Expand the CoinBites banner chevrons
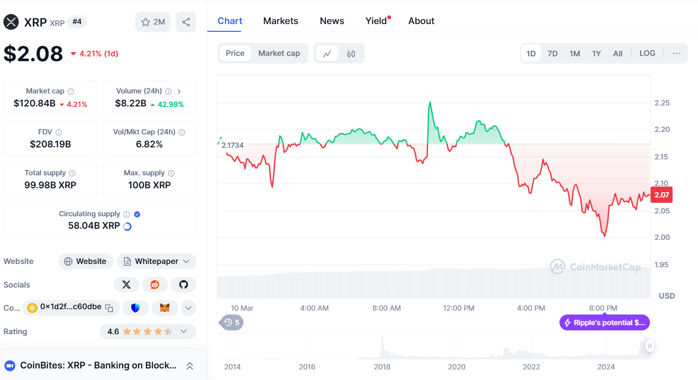This screenshot has width=698, height=380. point(190,366)
